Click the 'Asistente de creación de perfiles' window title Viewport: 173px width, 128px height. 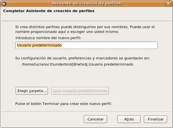click(86, 3)
